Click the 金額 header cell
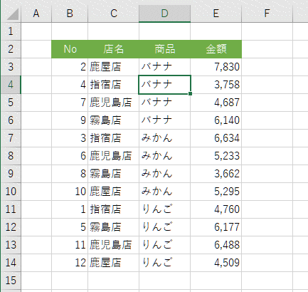This screenshot has height=292, width=308. [x=216, y=49]
